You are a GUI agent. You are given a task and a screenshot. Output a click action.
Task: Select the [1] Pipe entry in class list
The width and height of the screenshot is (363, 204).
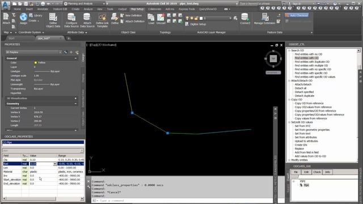click(x=43, y=142)
